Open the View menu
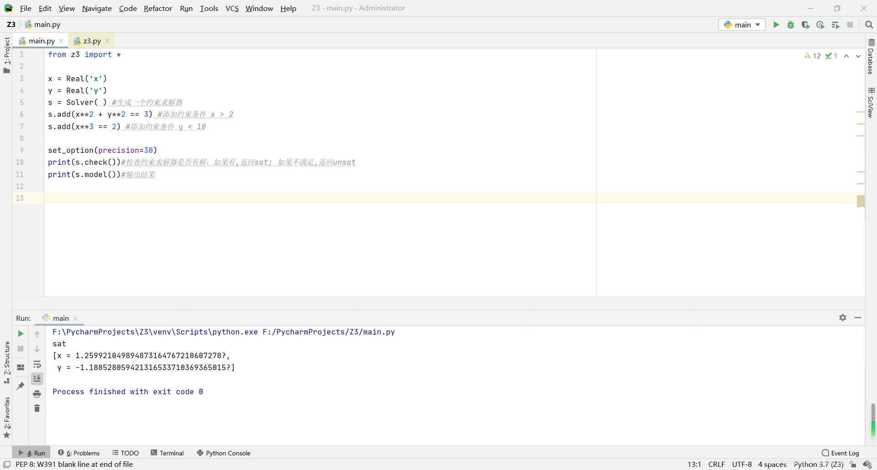 (67, 8)
